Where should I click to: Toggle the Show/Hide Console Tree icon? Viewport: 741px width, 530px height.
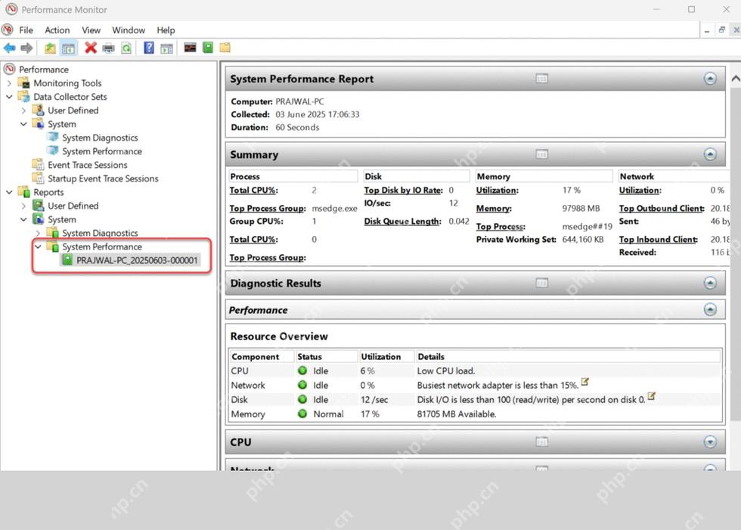(69, 48)
